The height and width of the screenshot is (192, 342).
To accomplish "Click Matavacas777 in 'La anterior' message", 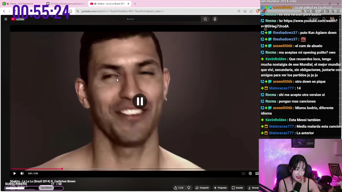I will pos(281,133).
